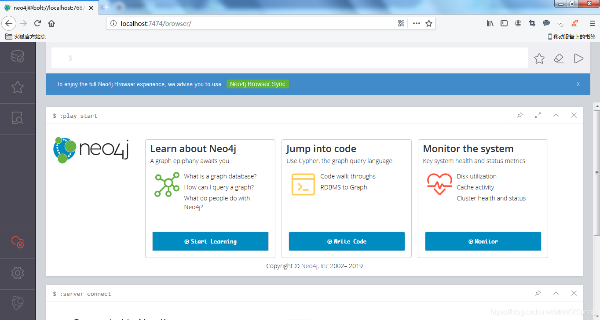Click 'Cache activity' text
This screenshot has height=320, width=600.
point(476,187)
